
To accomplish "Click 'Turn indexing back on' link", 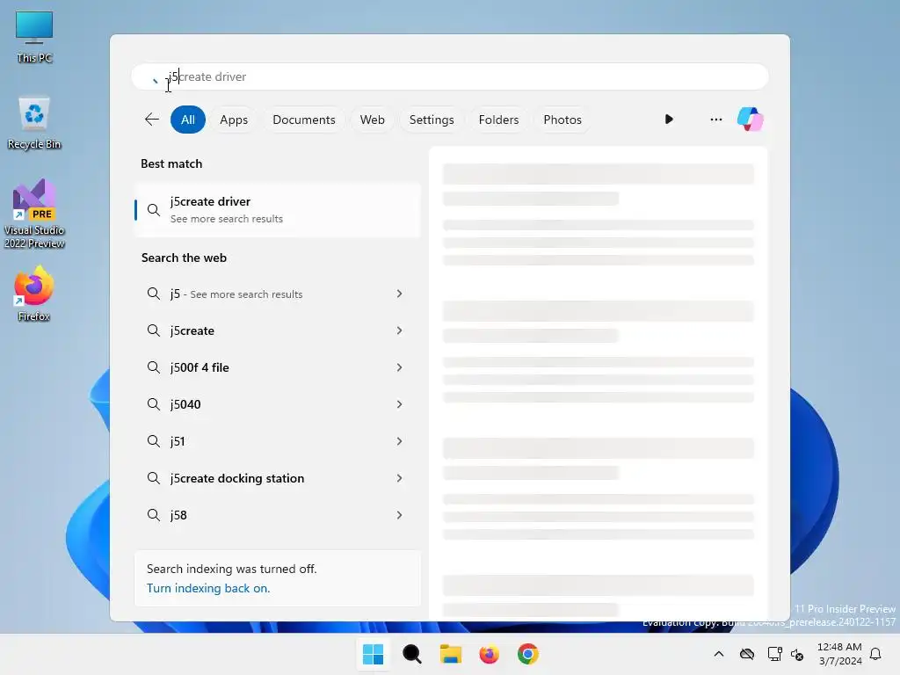I will tap(208, 588).
